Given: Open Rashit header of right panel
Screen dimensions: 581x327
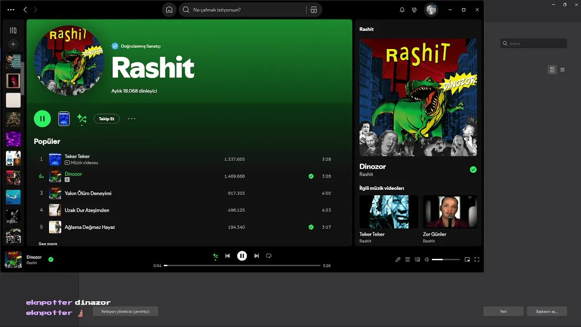Looking at the screenshot, I should [366, 29].
